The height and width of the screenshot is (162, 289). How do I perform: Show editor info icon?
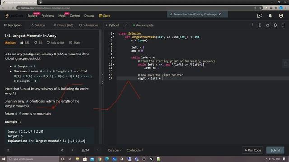[x=252, y=25]
